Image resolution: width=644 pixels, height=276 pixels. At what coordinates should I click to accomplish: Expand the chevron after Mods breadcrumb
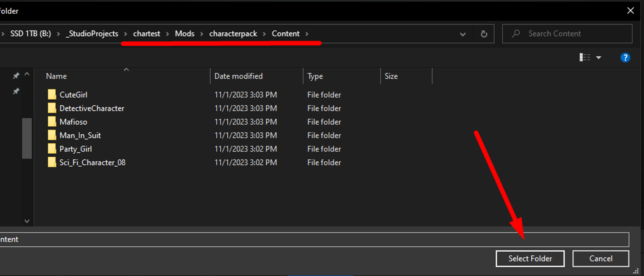[202, 34]
